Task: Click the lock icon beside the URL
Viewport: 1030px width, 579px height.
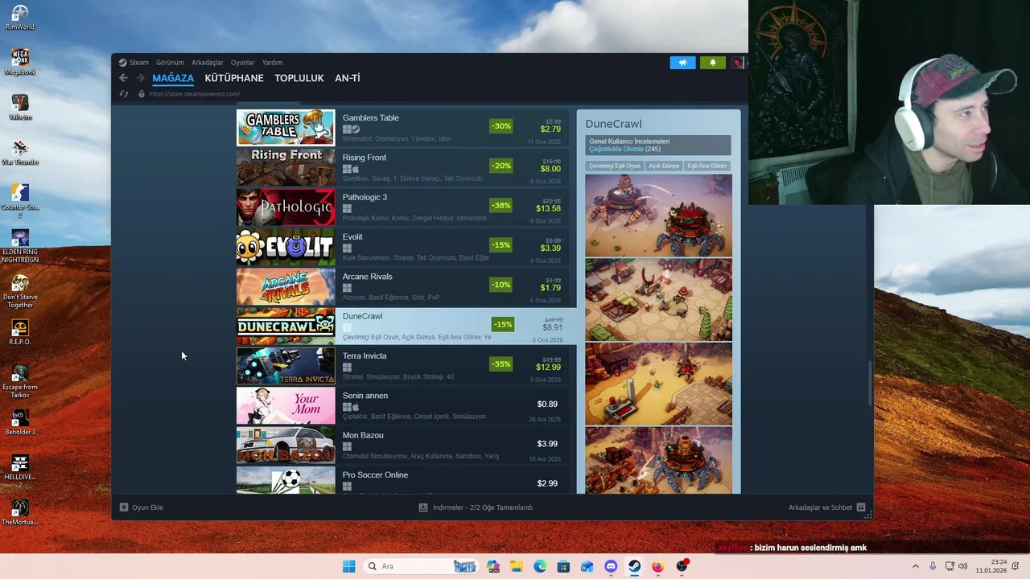Action: [x=142, y=94]
